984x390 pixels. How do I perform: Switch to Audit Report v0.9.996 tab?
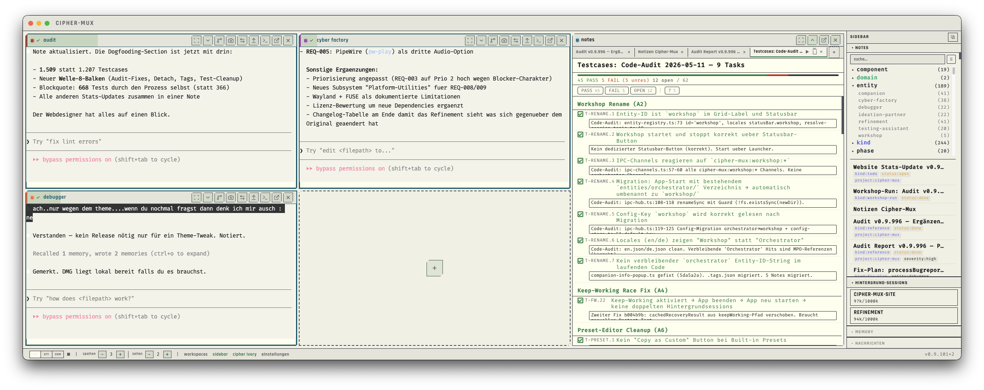[715, 52]
